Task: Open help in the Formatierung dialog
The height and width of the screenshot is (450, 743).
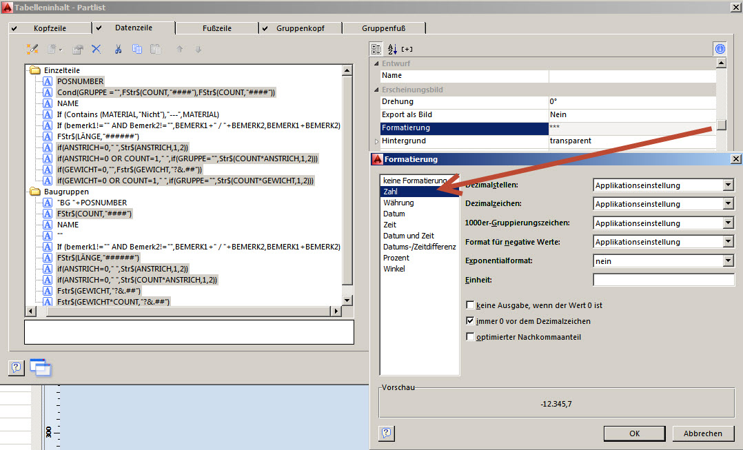Action: click(387, 433)
